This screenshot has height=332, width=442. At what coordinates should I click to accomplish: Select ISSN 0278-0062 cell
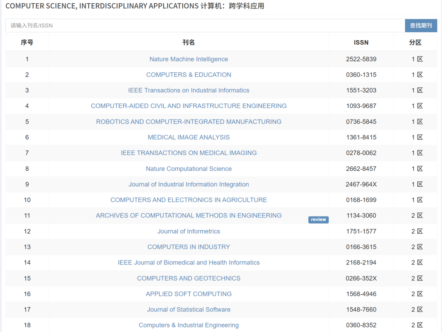click(361, 153)
